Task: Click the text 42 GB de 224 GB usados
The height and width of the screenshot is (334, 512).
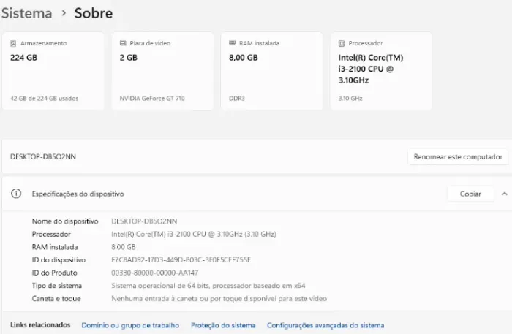Action: point(44,99)
